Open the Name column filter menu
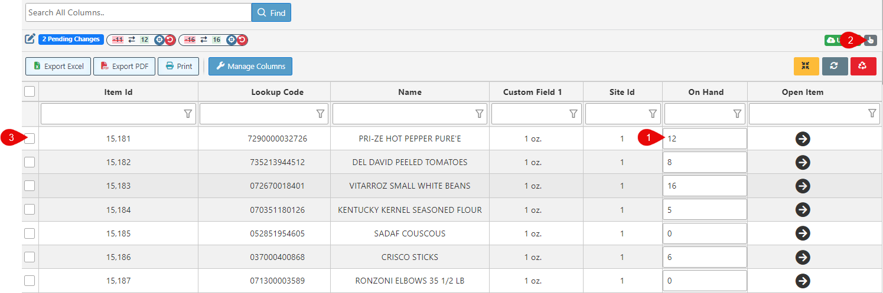This screenshot has height=293, width=883. [480, 114]
